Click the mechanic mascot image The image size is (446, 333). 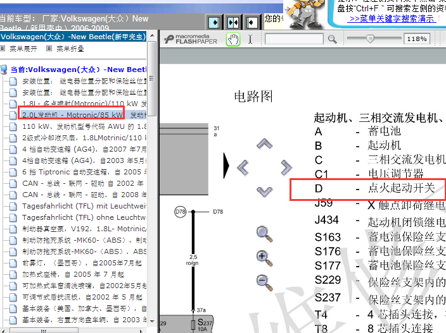[304, 14]
